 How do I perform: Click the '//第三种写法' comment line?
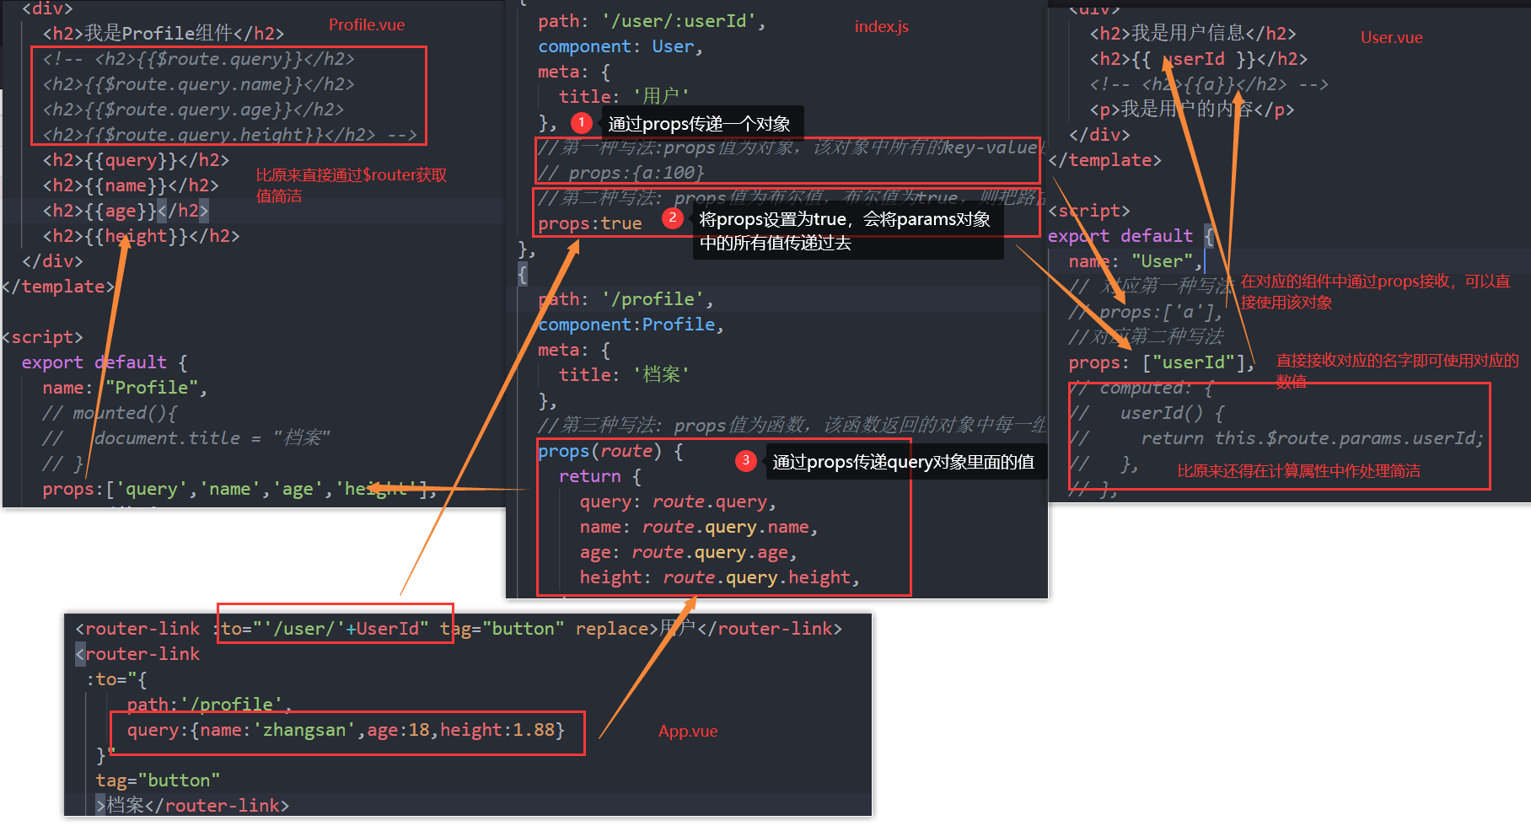click(x=791, y=426)
